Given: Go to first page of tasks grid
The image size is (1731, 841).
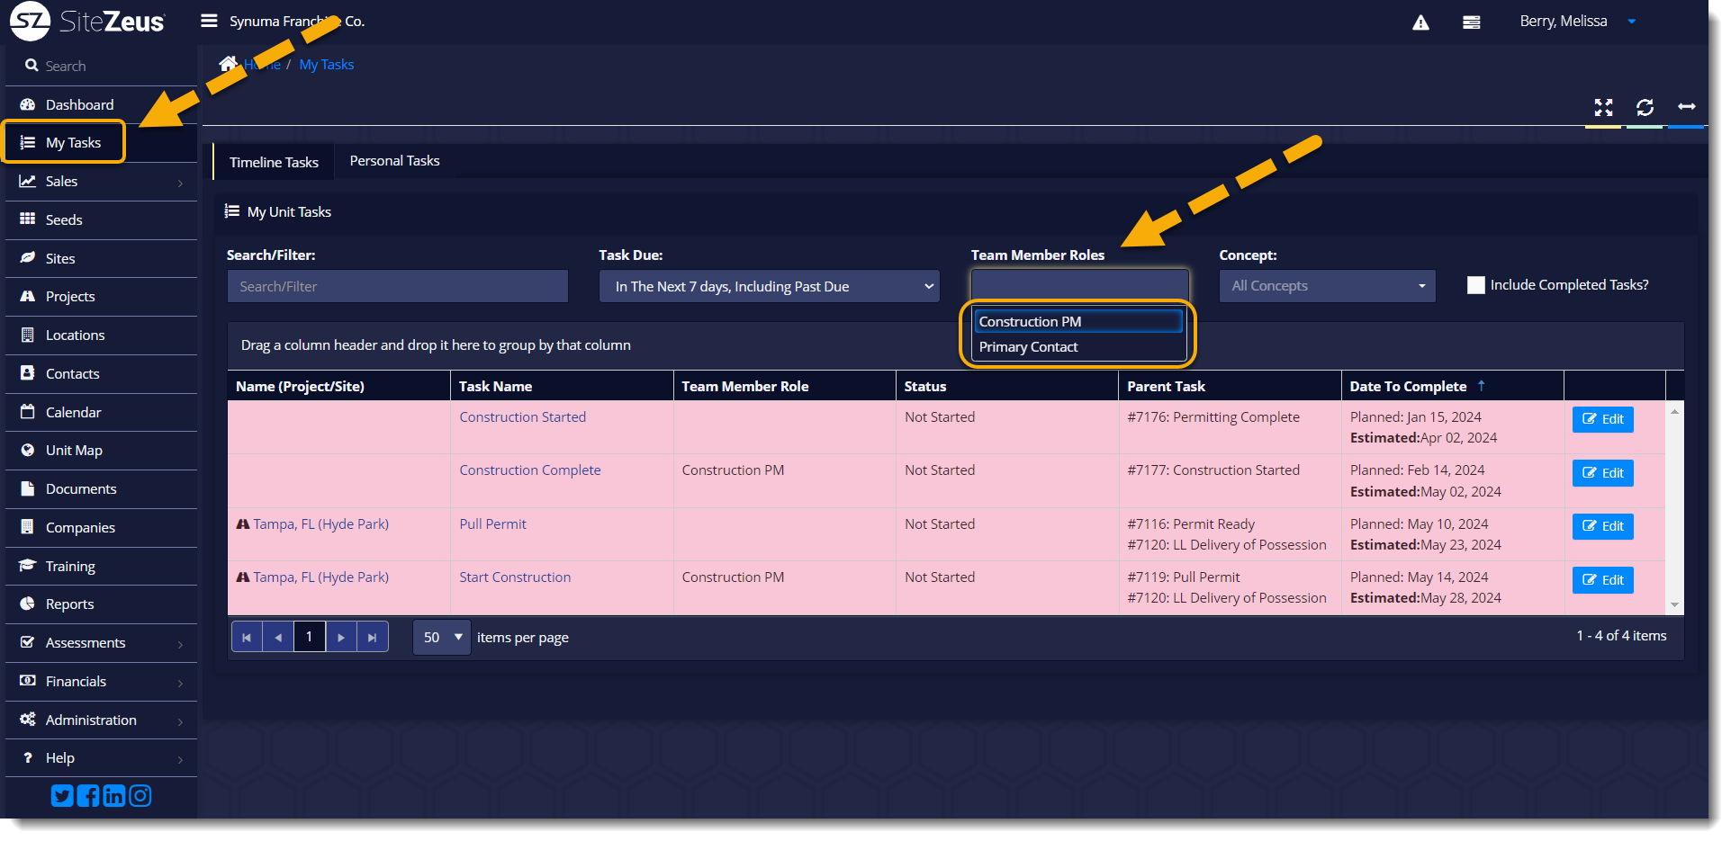Looking at the screenshot, I should tap(247, 637).
